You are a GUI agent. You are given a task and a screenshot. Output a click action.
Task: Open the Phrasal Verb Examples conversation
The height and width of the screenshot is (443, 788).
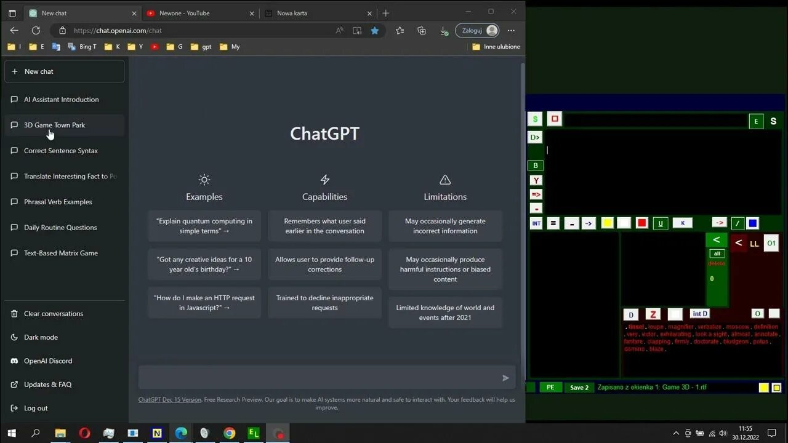pos(64,202)
